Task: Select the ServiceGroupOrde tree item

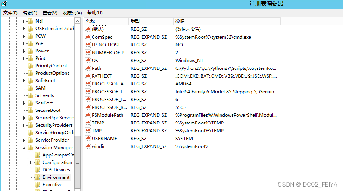Action: coord(55,132)
